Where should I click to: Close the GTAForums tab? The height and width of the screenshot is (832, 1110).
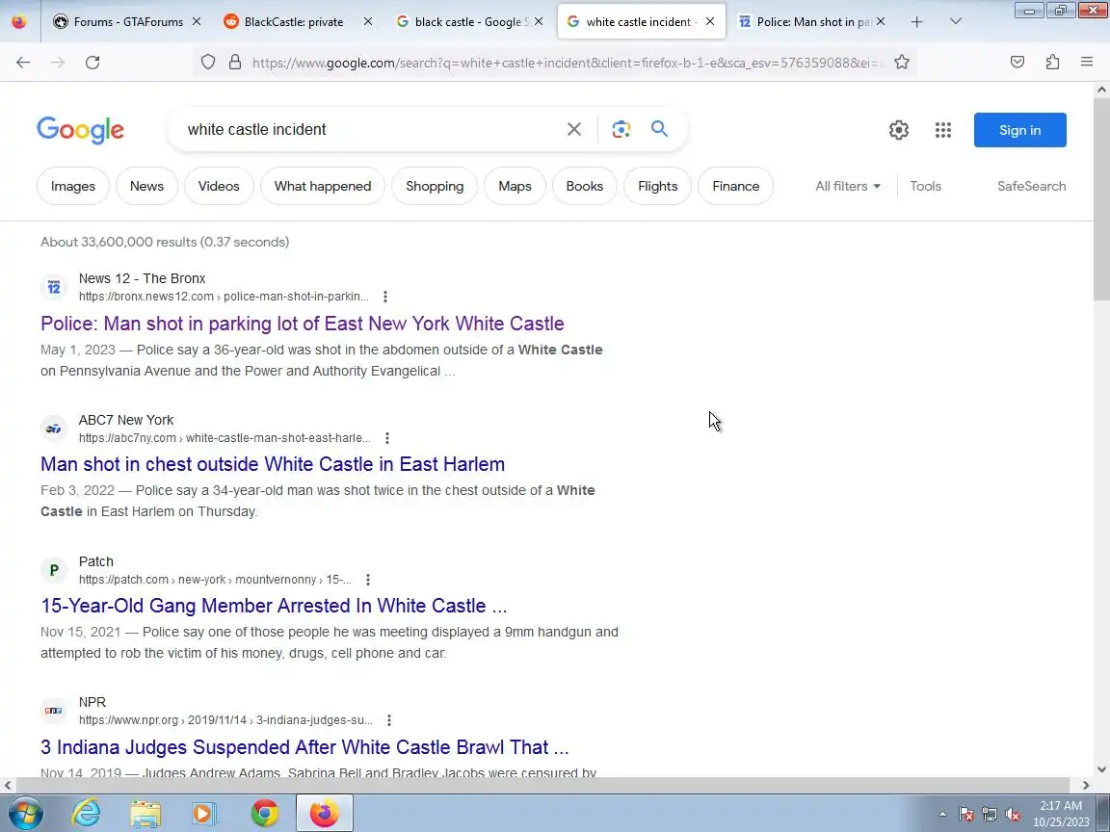(x=197, y=22)
